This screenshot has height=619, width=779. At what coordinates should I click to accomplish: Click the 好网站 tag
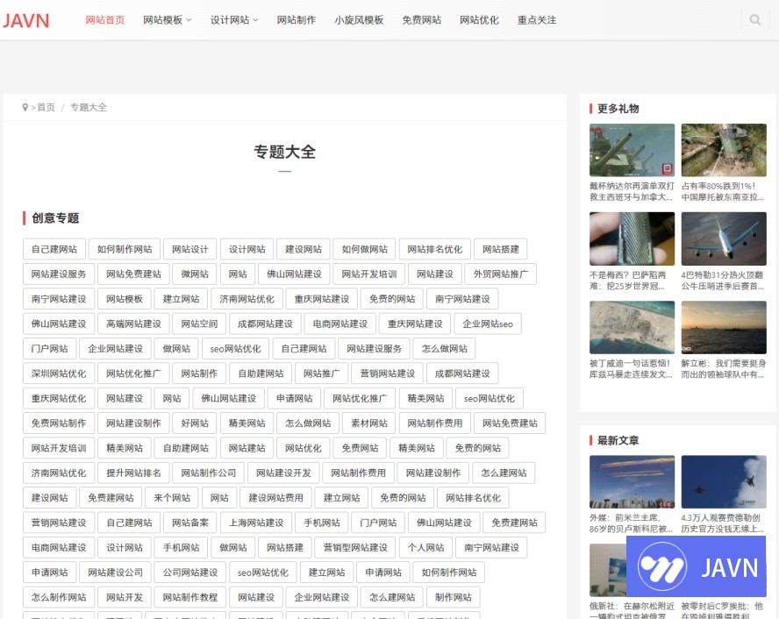[195, 423]
